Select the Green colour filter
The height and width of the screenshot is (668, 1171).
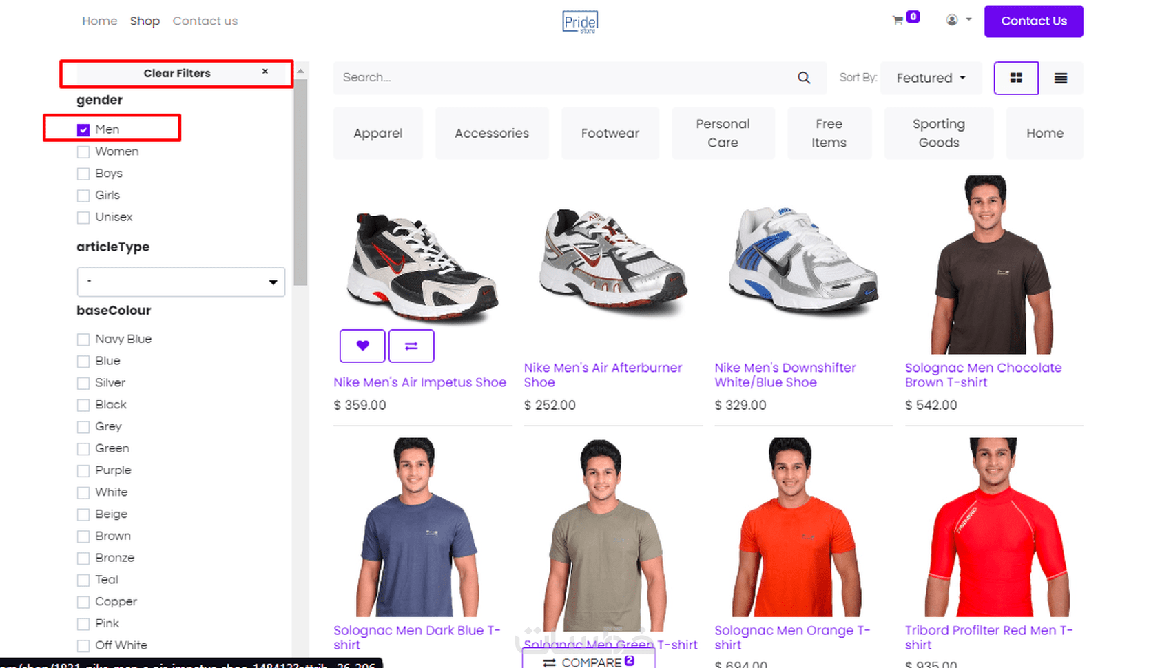83,449
